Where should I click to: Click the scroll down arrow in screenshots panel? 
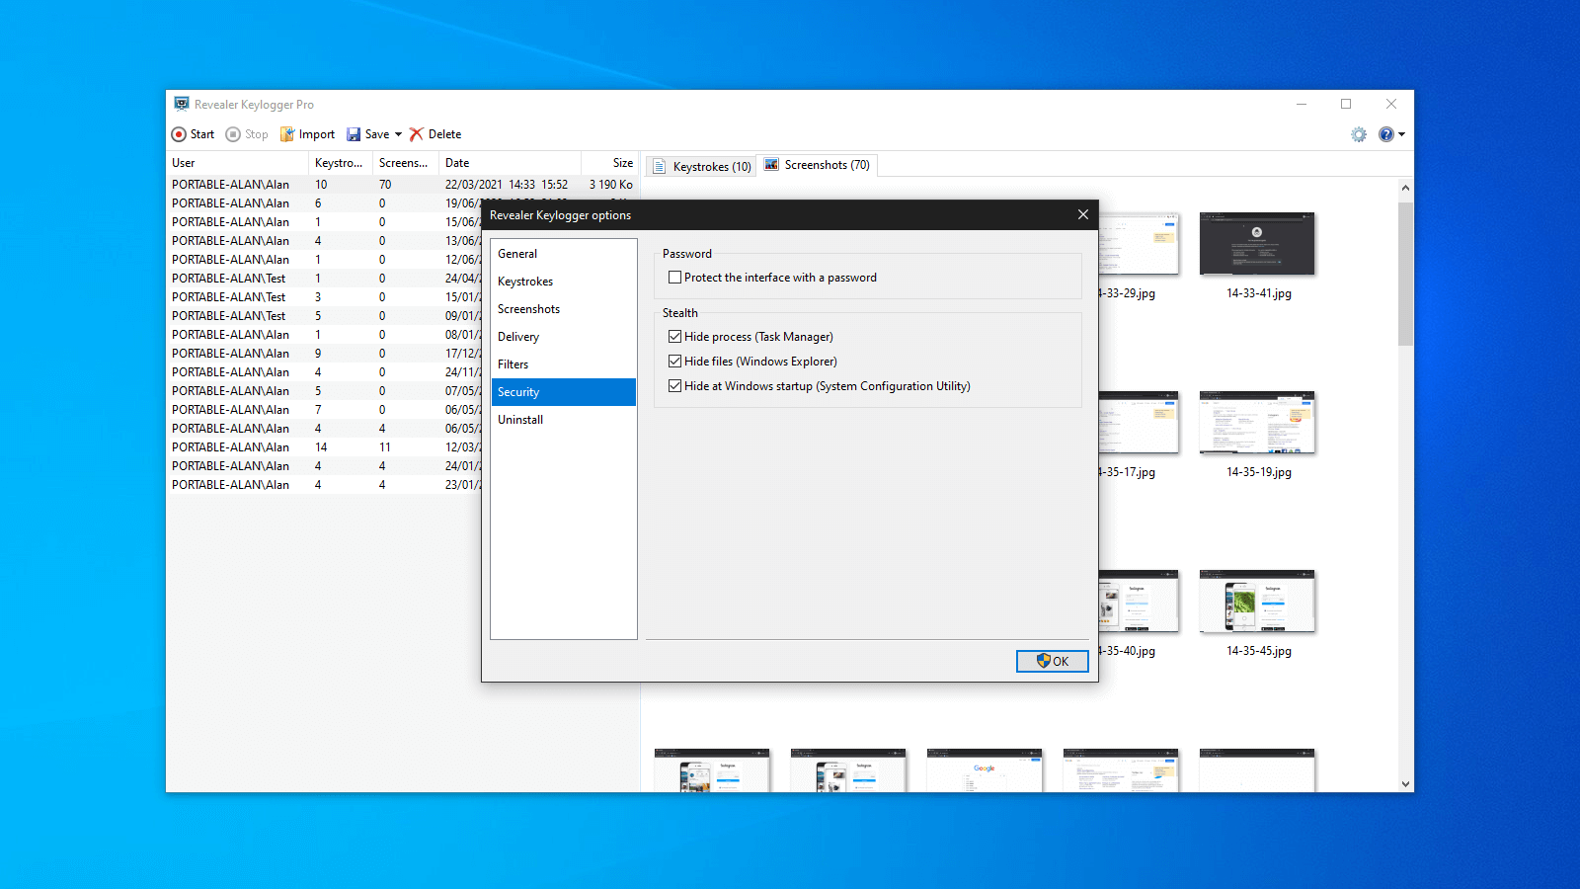tap(1405, 783)
